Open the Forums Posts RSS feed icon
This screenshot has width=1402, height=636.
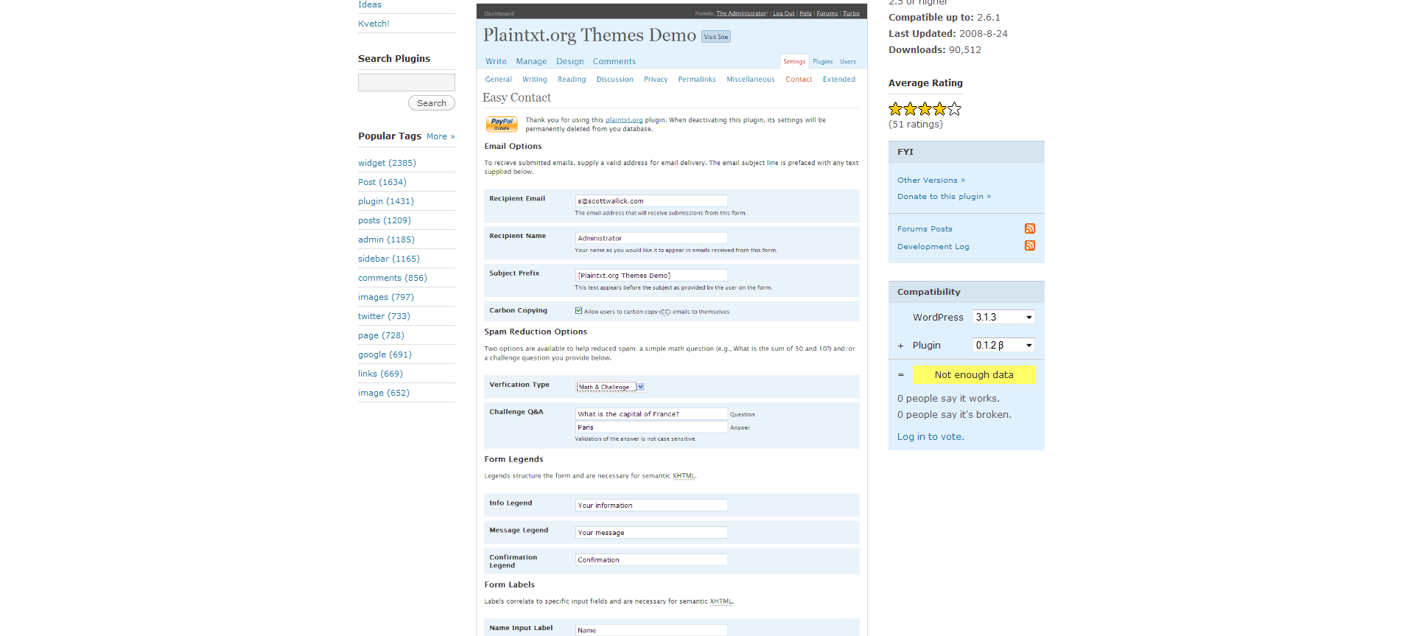(1030, 228)
